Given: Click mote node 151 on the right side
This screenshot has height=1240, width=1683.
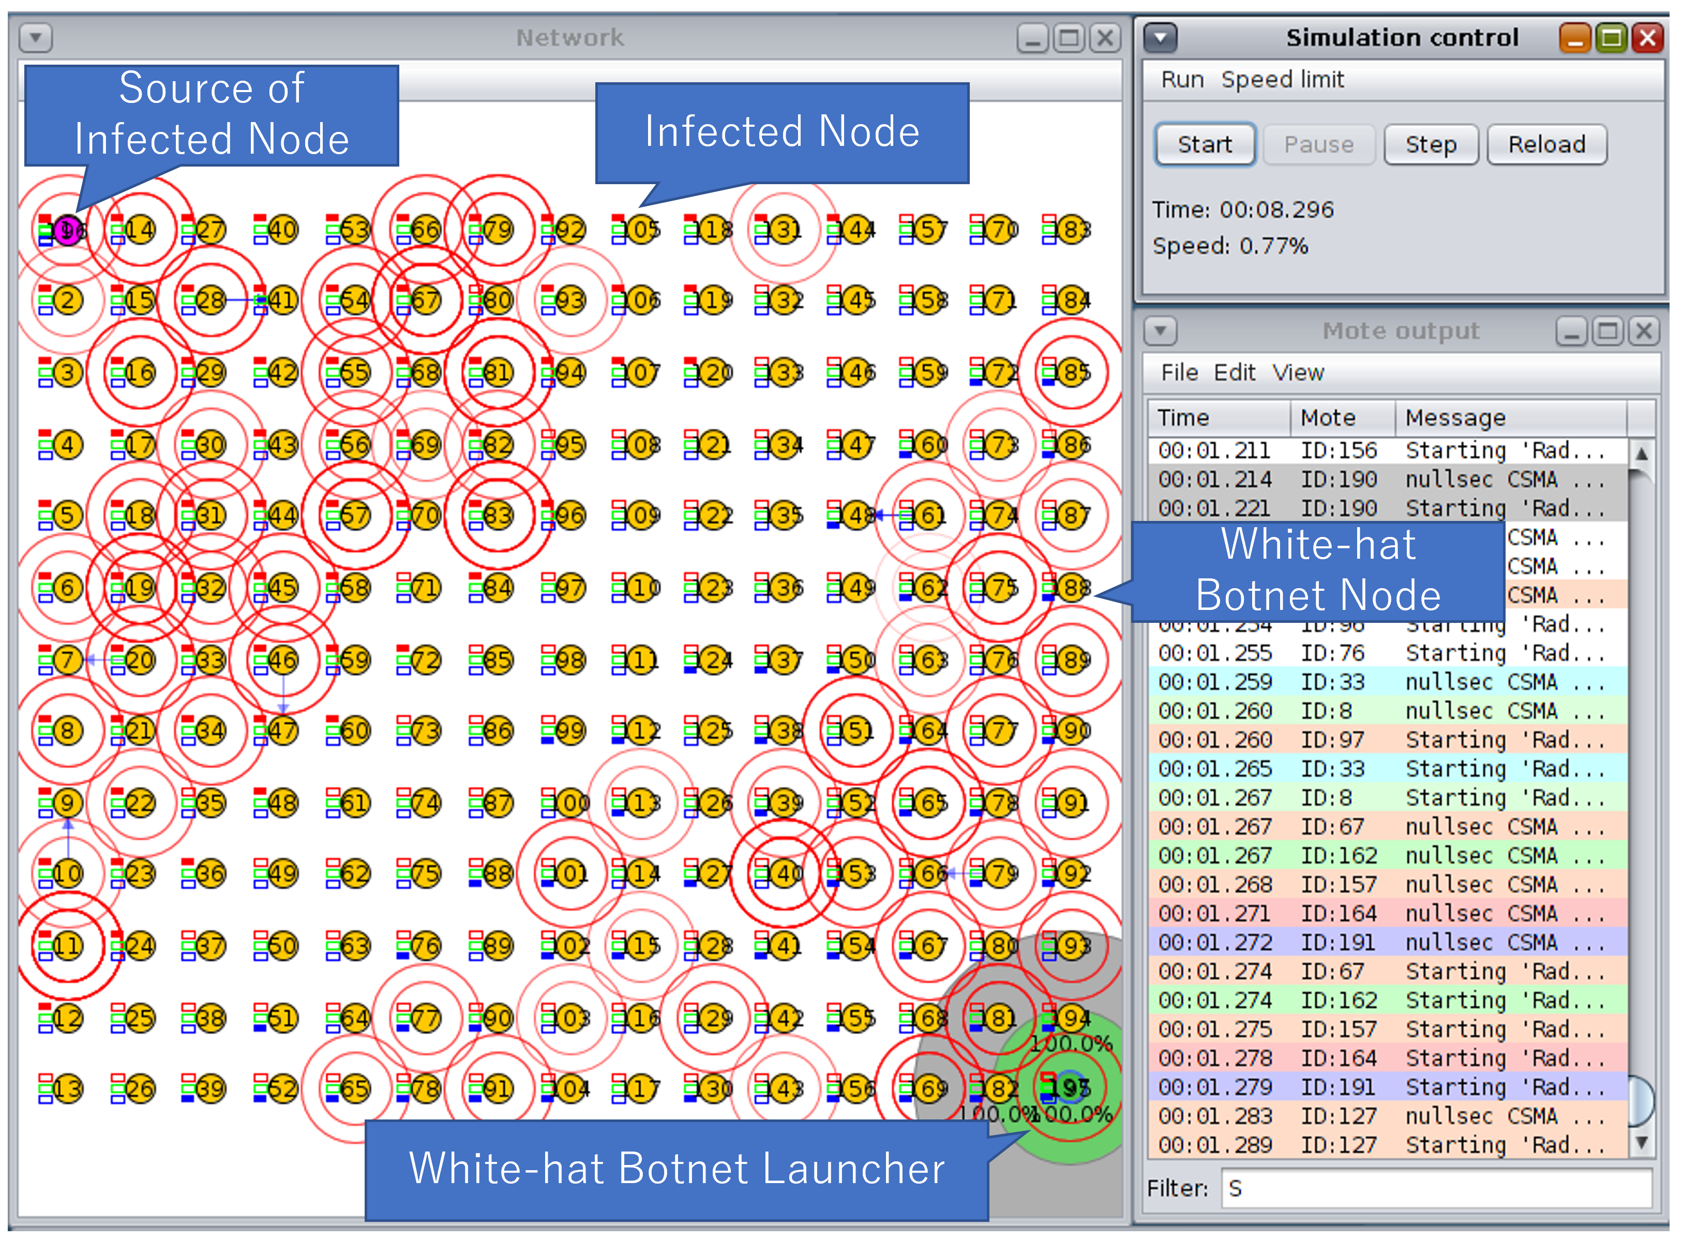Looking at the screenshot, I should point(856,730).
